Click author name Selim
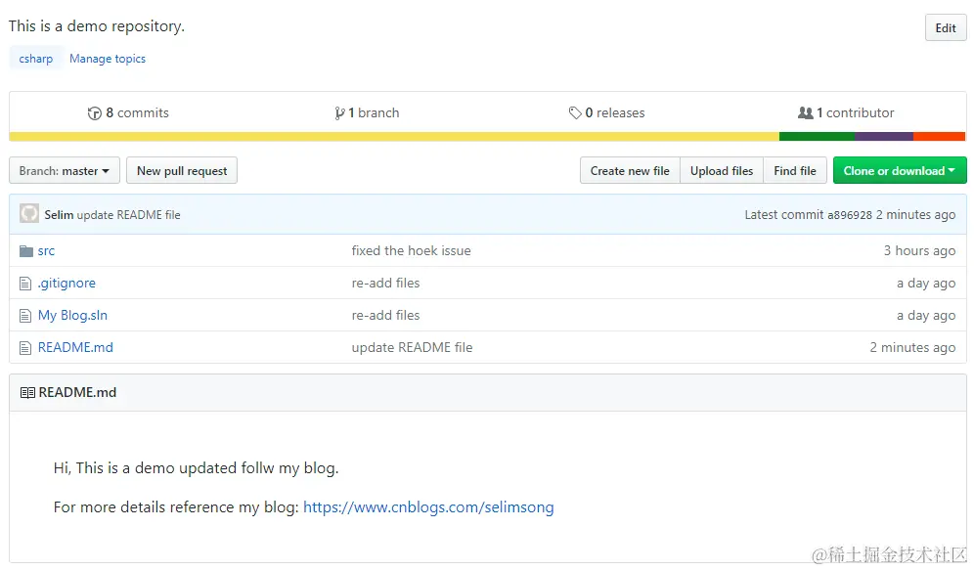 point(59,215)
